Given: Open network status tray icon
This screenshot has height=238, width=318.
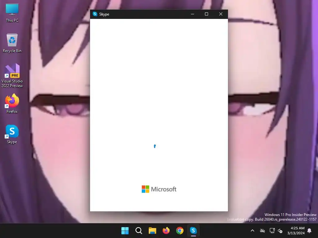Looking at the screenshot, I should (x=272, y=231).
